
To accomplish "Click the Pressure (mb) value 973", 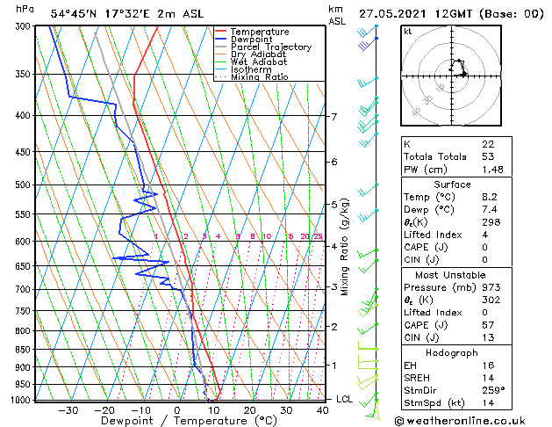I will coord(491,287).
